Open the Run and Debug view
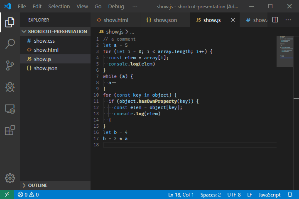The image size is (299, 199). (10, 87)
